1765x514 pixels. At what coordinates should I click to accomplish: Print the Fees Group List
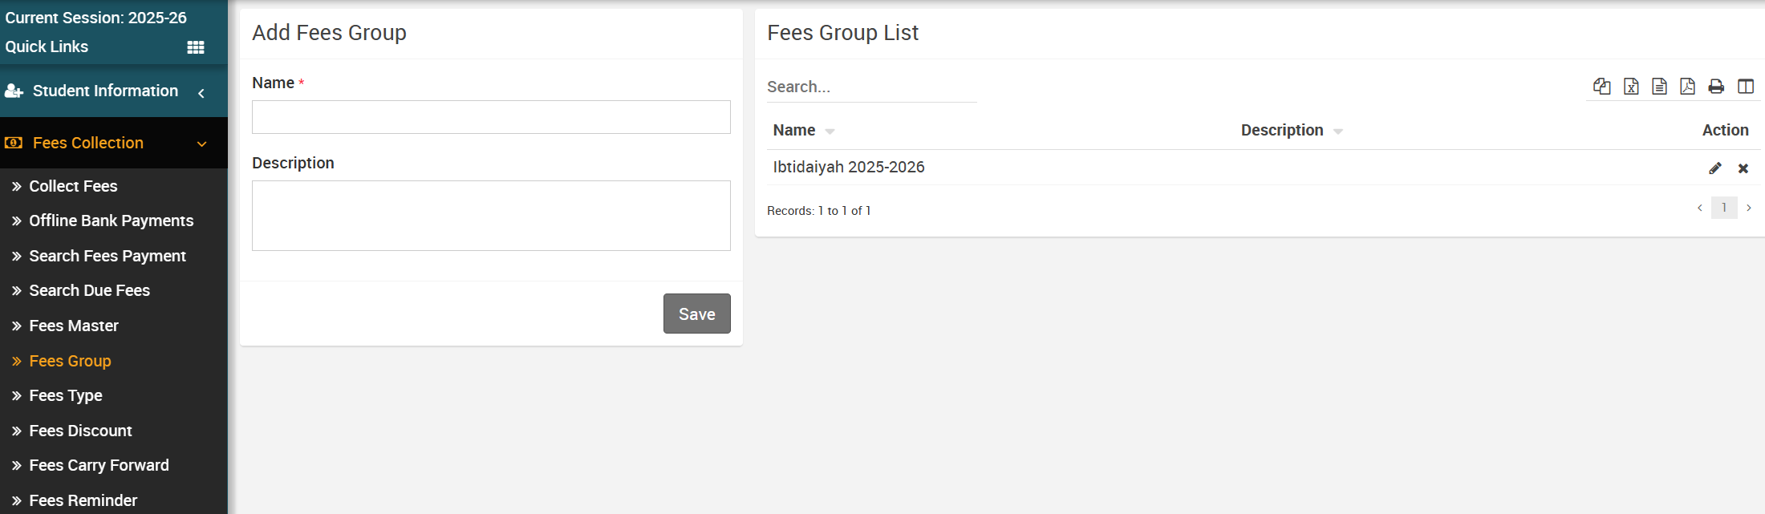(x=1717, y=86)
